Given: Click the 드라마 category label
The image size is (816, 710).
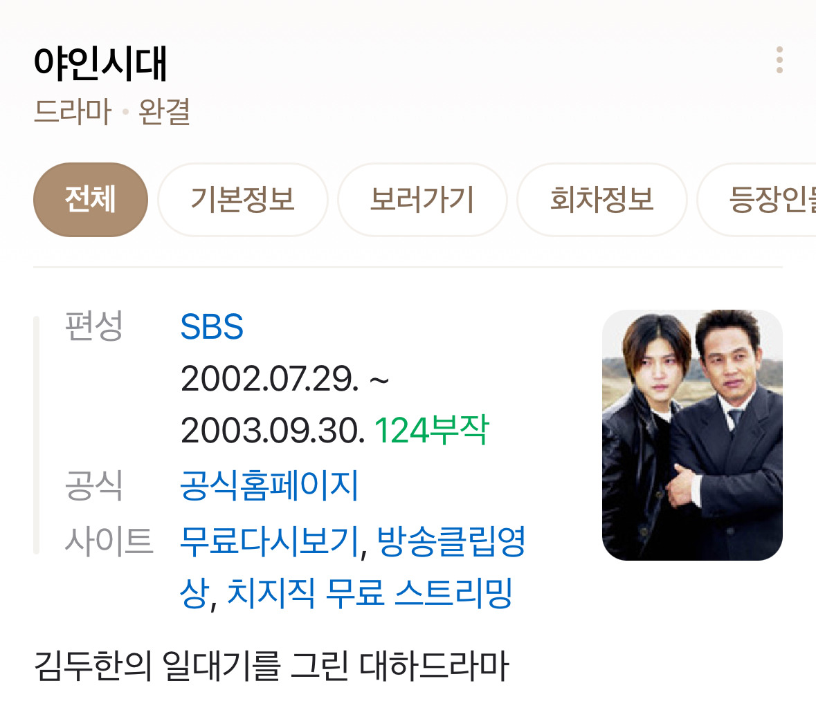Looking at the screenshot, I should click(x=73, y=112).
